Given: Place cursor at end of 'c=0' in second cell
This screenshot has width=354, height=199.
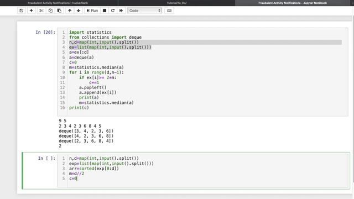Looking at the screenshot, I should pos(77,179).
